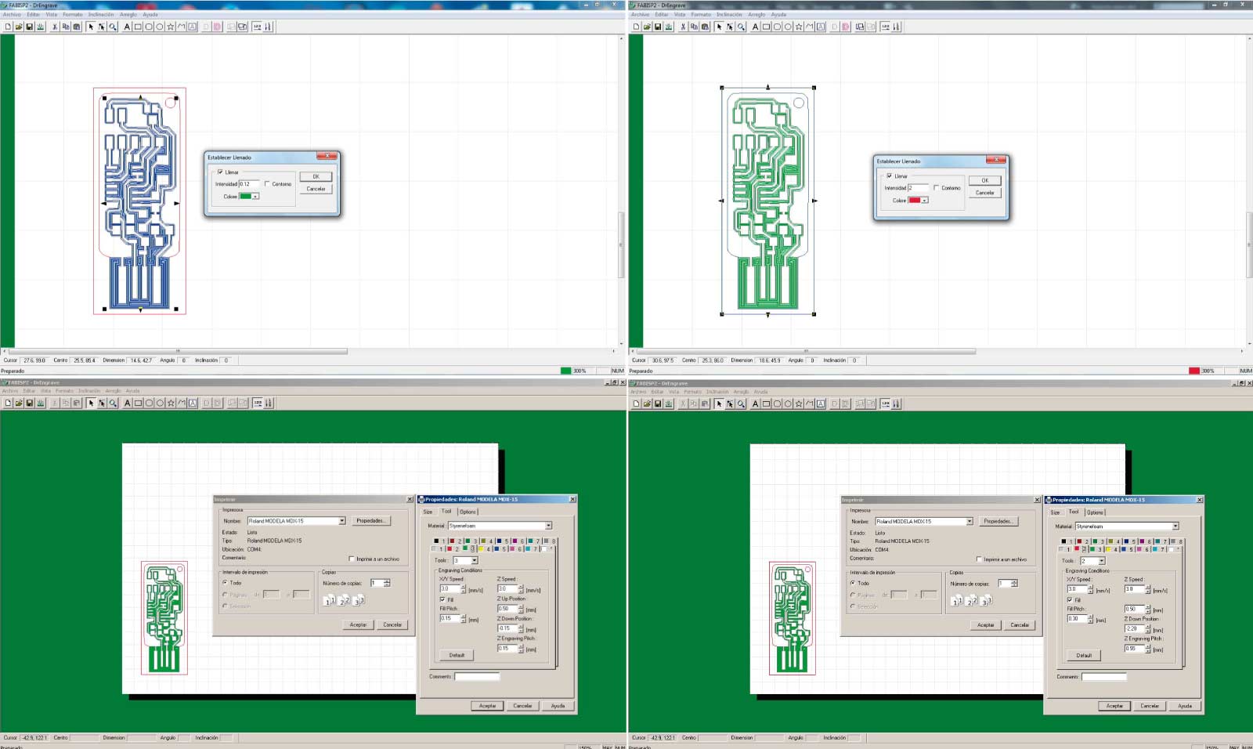
Task: Click the New file icon in top-left window
Action: 8,27
